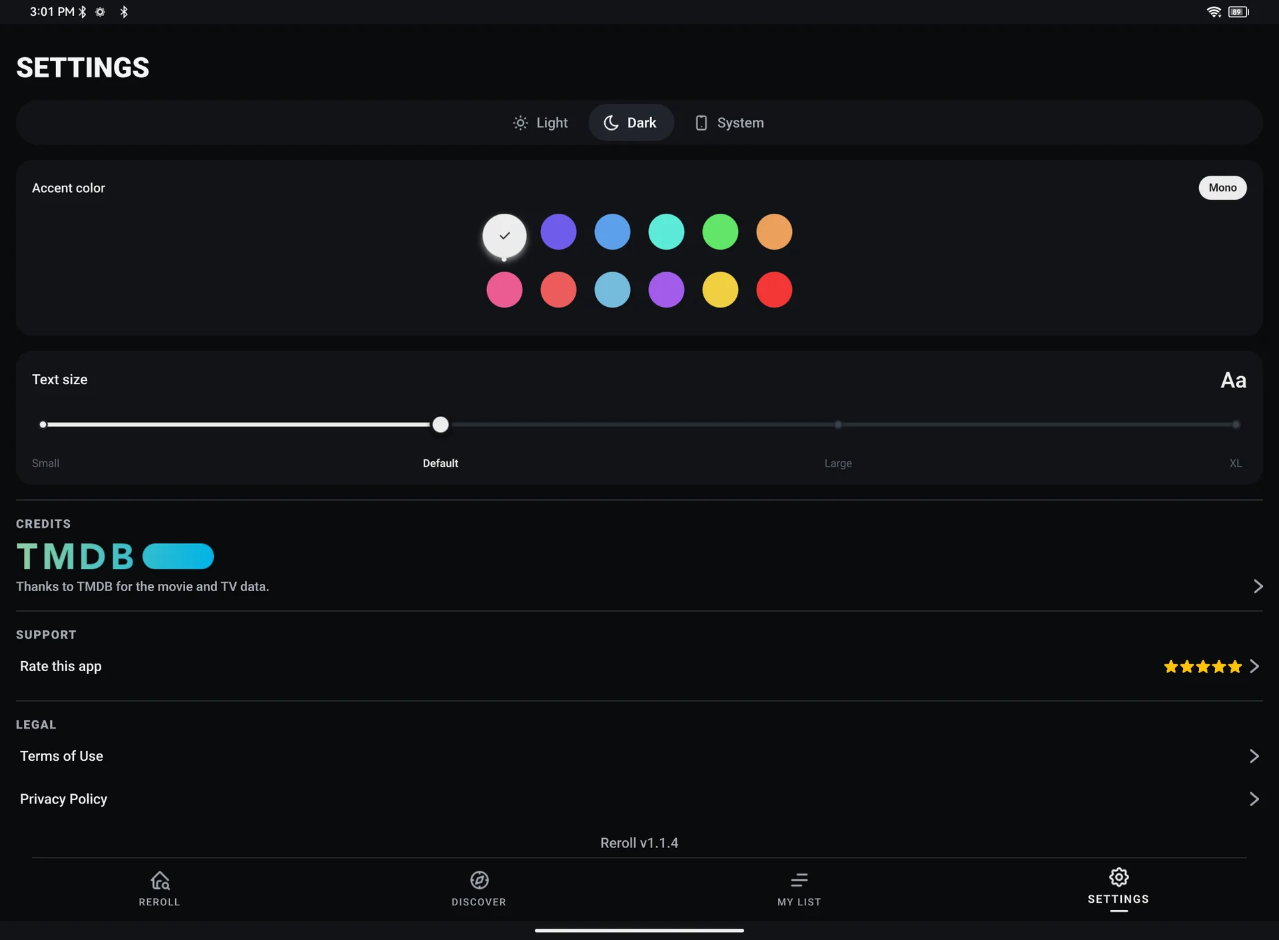Viewport: 1279px width, 940px height.
Task: Set text size to Large stop
Action: (838, 425)
